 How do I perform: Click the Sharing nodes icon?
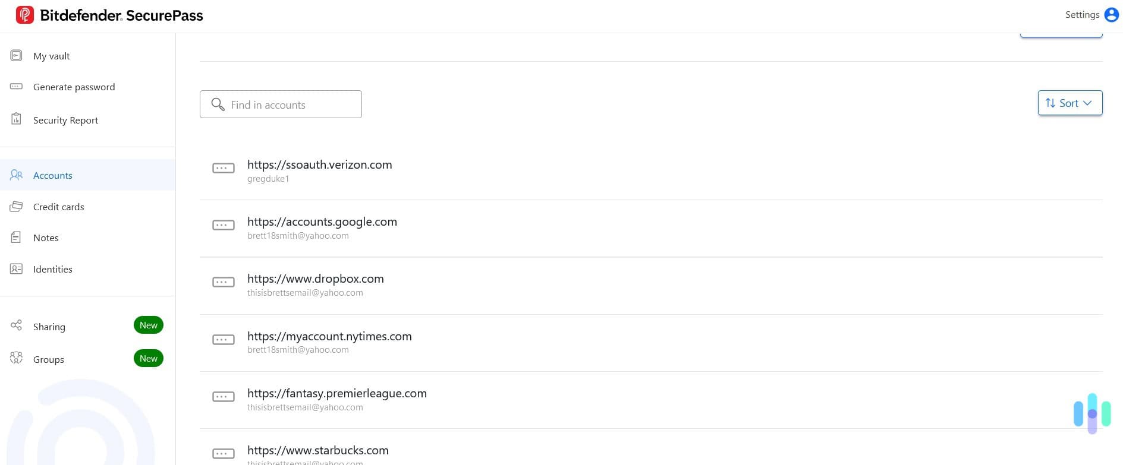coord(17,325)
